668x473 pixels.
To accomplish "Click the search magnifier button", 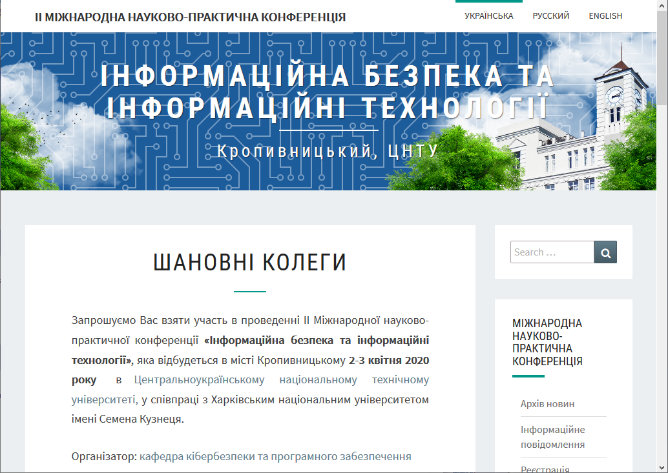I will (x=605, y=252).
